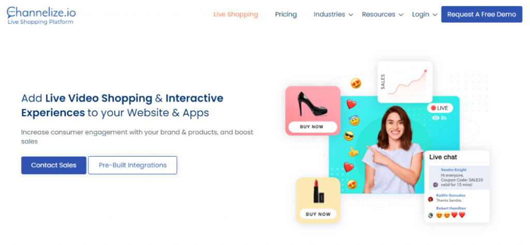Click the sunglasses emoji reaction
The width and height of the screenshot is (530, 245).
pyautogui.click(x=349, y=136)
